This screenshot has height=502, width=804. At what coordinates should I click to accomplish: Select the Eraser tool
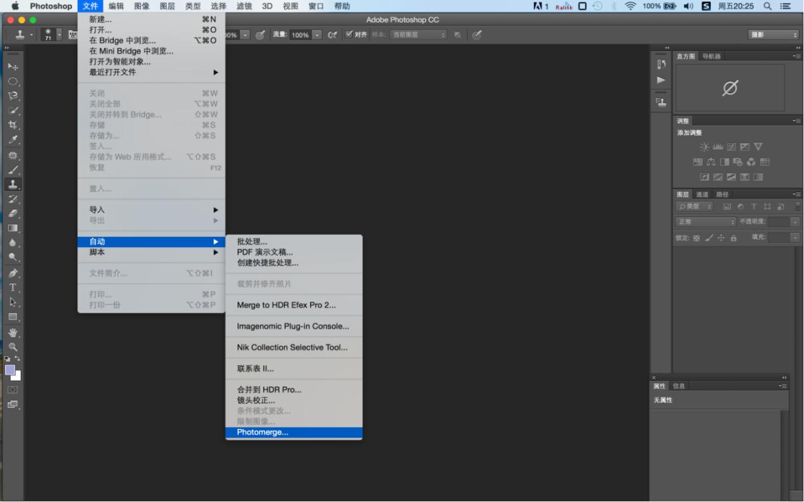click(13, 214)
